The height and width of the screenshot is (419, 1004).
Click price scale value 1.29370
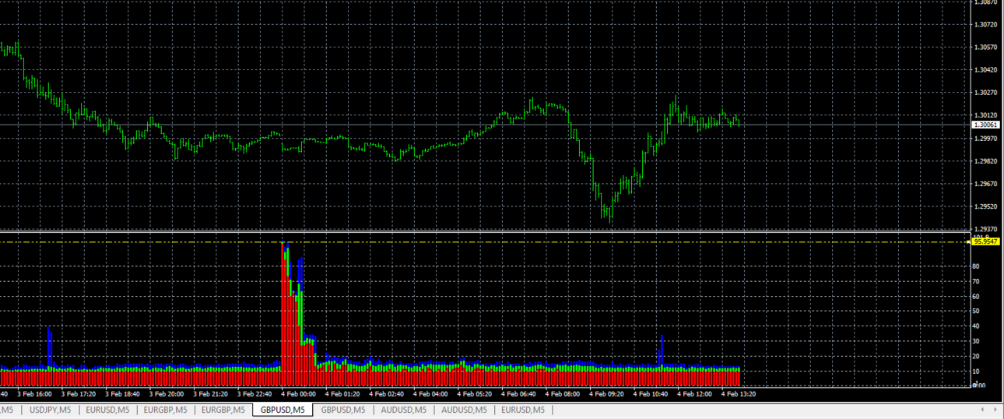click(985, 229)
